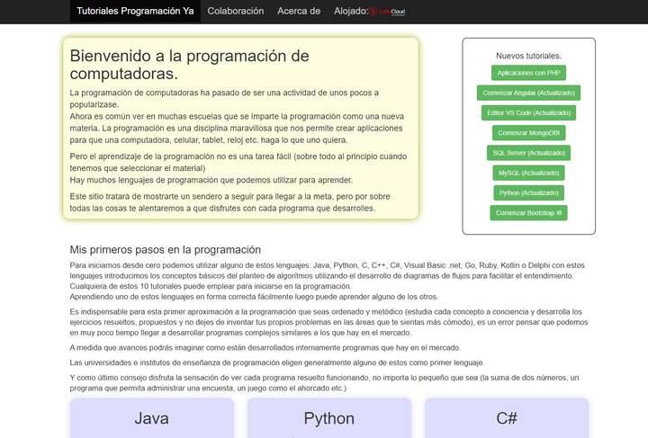Click the Nuevos tutoriales heading
This screenshot has width=648, height=438.
[528, 56]
